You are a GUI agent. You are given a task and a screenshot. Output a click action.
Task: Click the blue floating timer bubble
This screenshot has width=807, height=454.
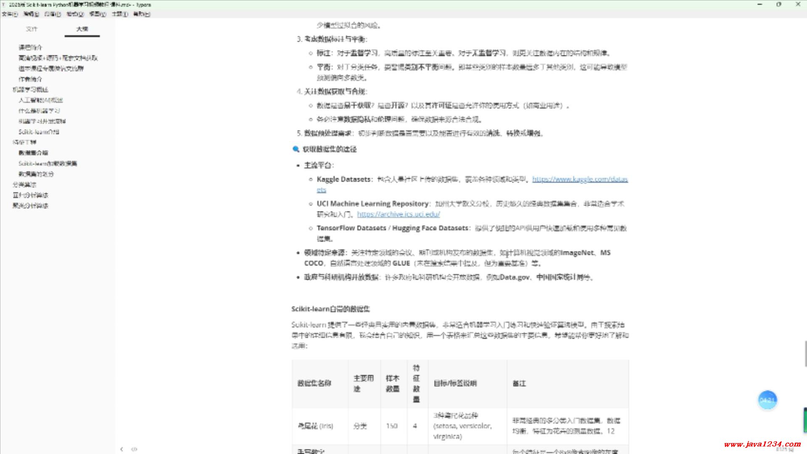(767, 400)
